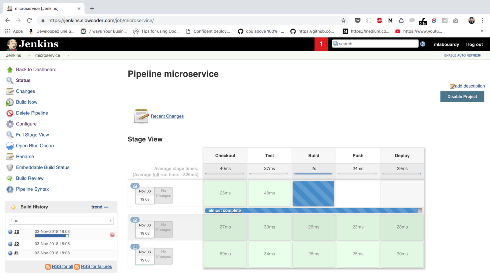Expand the Jenkins breadcrumb arrow
This screenshot has width=490, height=277.
click(29, 56)
